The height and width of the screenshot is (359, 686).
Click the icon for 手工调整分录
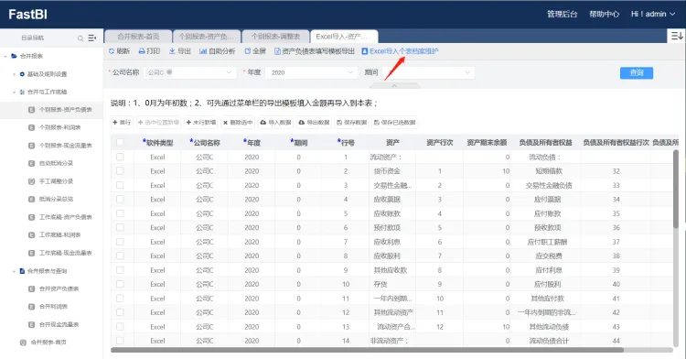click(31, 181)
